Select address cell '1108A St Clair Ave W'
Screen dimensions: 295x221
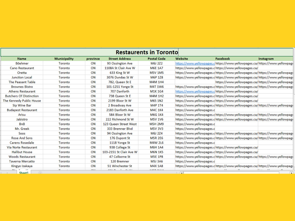(x=120, y=68)
